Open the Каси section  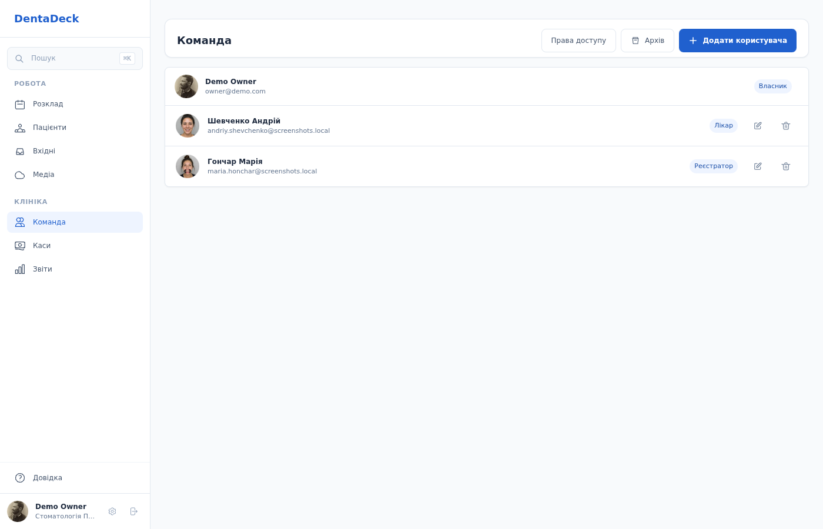75,246
